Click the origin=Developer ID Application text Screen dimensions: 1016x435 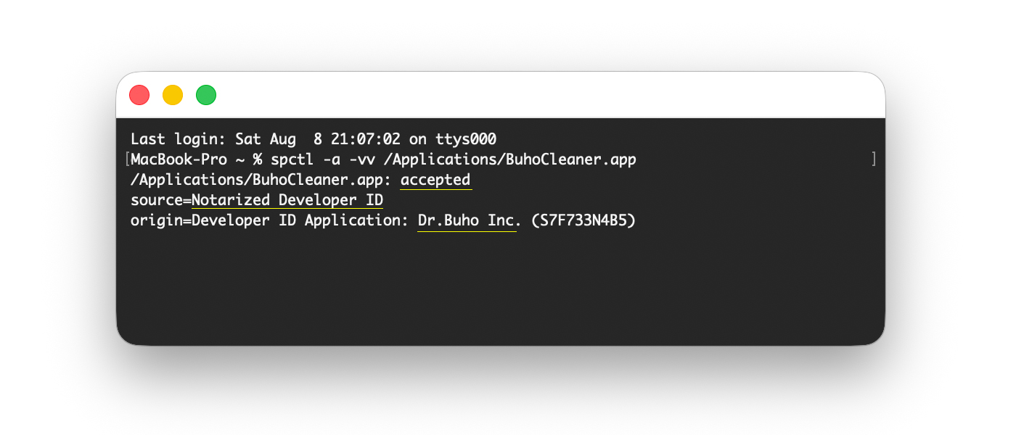(x=270, y=220)
